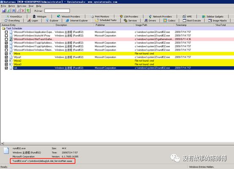Switch to the WMI tab
The height and width of the screenshot is (169, 234).
click(x=187, y=17)
